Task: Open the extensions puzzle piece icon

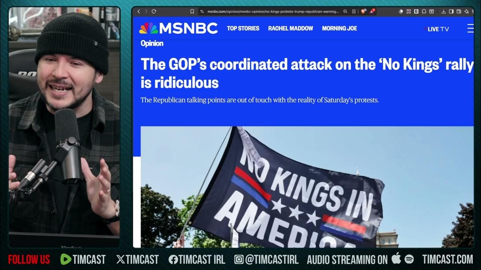Action: [x=424, y=12]
